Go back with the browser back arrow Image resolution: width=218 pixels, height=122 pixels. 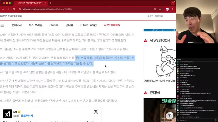pos(3,9)
